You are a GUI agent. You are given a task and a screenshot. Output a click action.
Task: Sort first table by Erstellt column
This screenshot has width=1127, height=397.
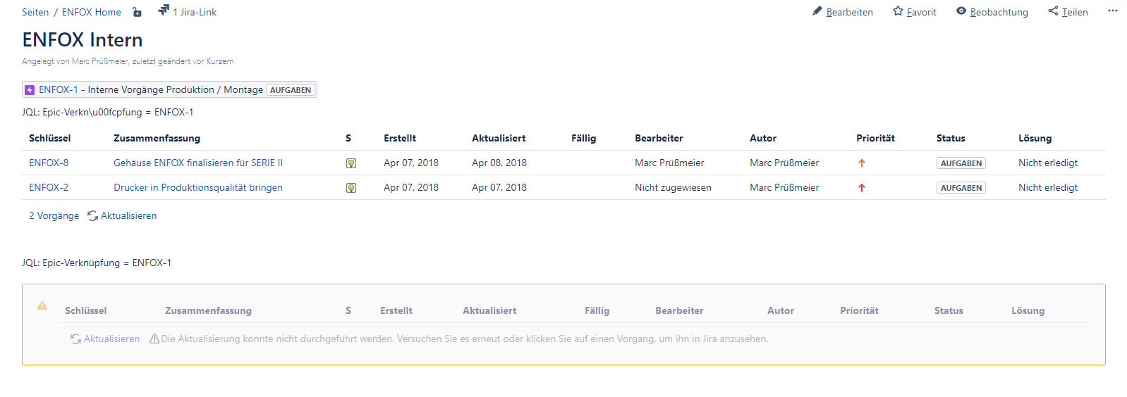coord(400,138)
